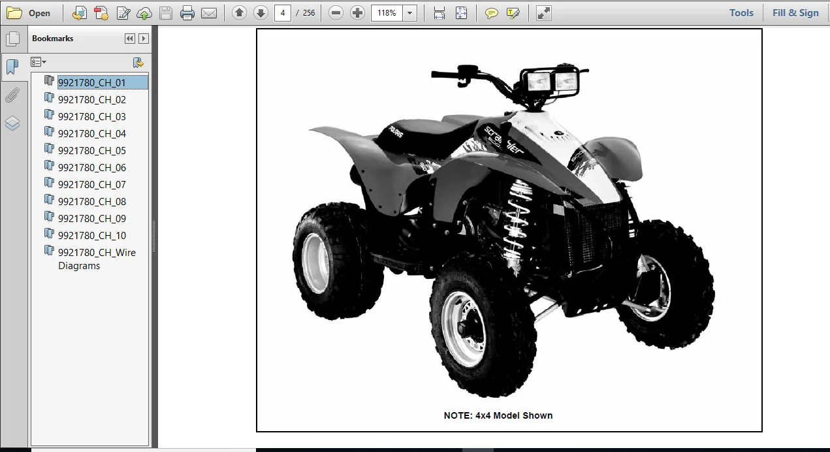
Task: Select bookmark 9921780_CH_02
Action: point(92,99)
